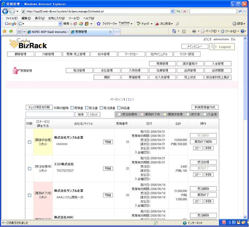
Task: Tick print checkbox for estimate number 23
Action: coord(29,142)
